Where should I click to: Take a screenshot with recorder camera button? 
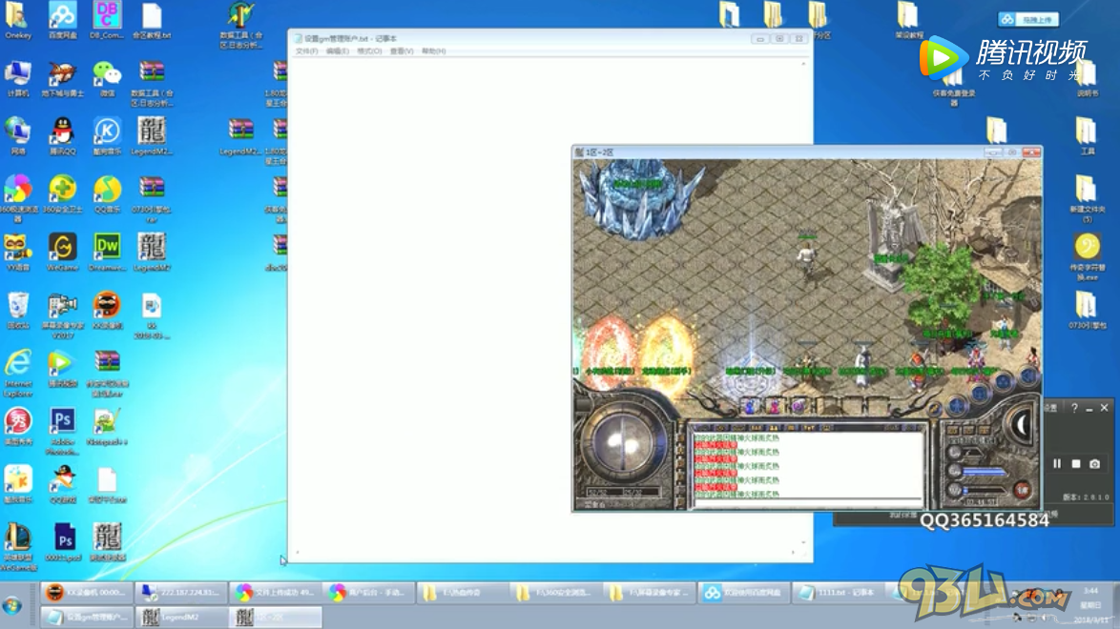pyautogui.click(x=1094, y=463)
